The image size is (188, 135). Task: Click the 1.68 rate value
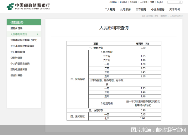(143, 64)
